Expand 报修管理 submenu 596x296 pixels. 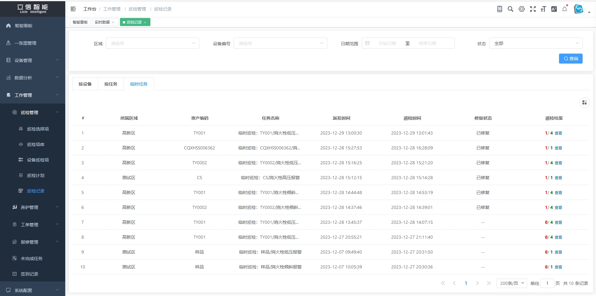click(33, 242)
